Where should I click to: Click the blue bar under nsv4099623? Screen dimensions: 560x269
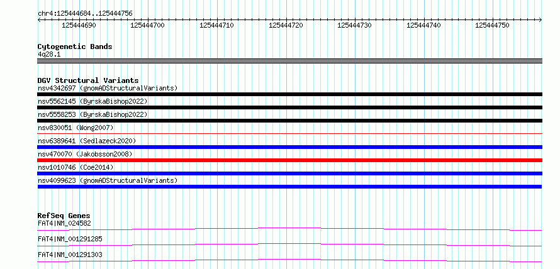pyautogui.click(x=289, y=187)
